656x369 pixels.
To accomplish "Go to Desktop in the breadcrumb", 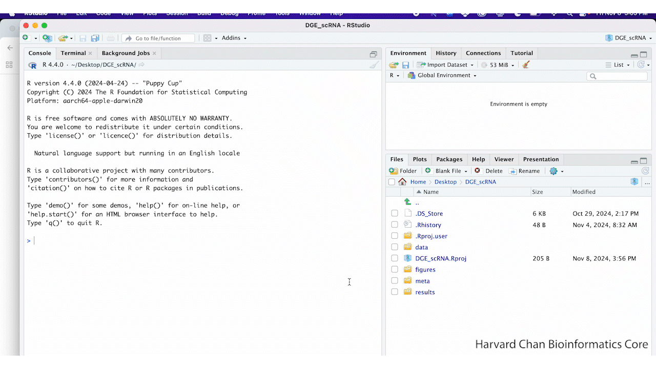I will (445, 182).
